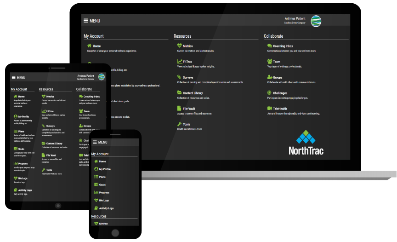Tap the My Profile icon on the phone
The width and height of the screenshot is (397, 242).
point(96,169)
